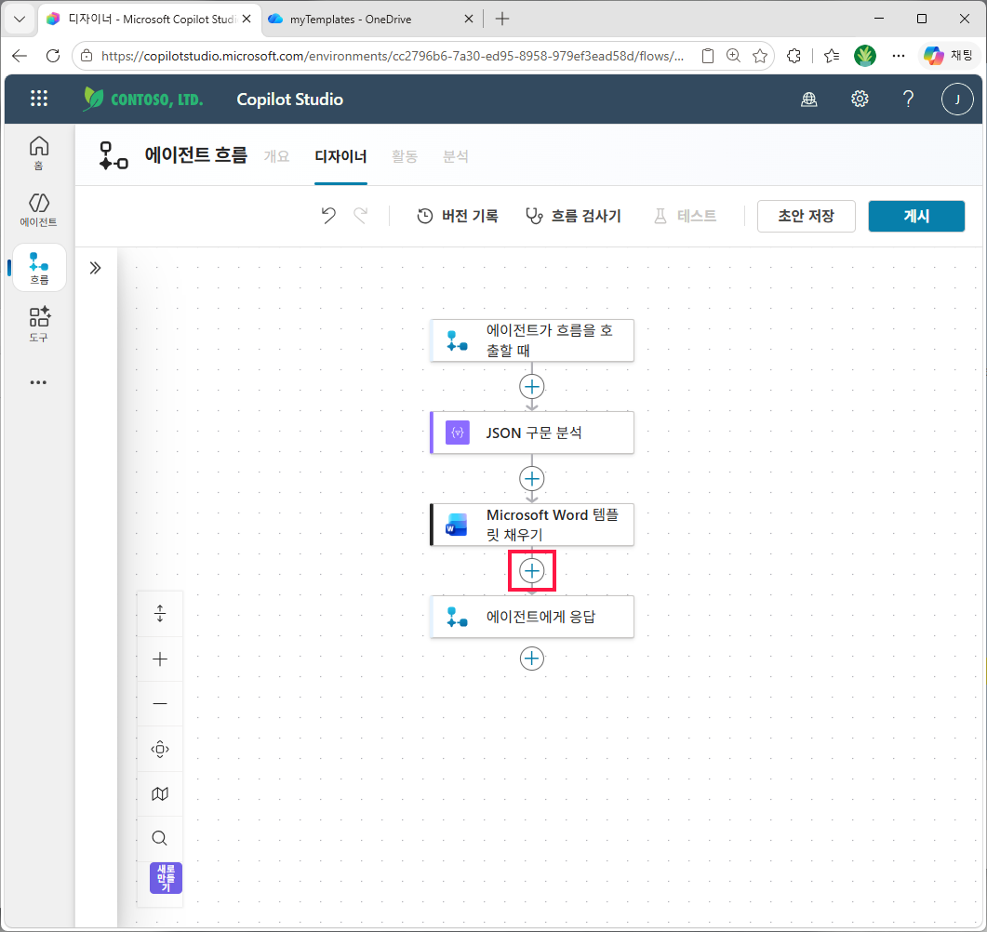987x932 pixels.
Task: Open the environment selector globe icon
Action: coord(809,99)
